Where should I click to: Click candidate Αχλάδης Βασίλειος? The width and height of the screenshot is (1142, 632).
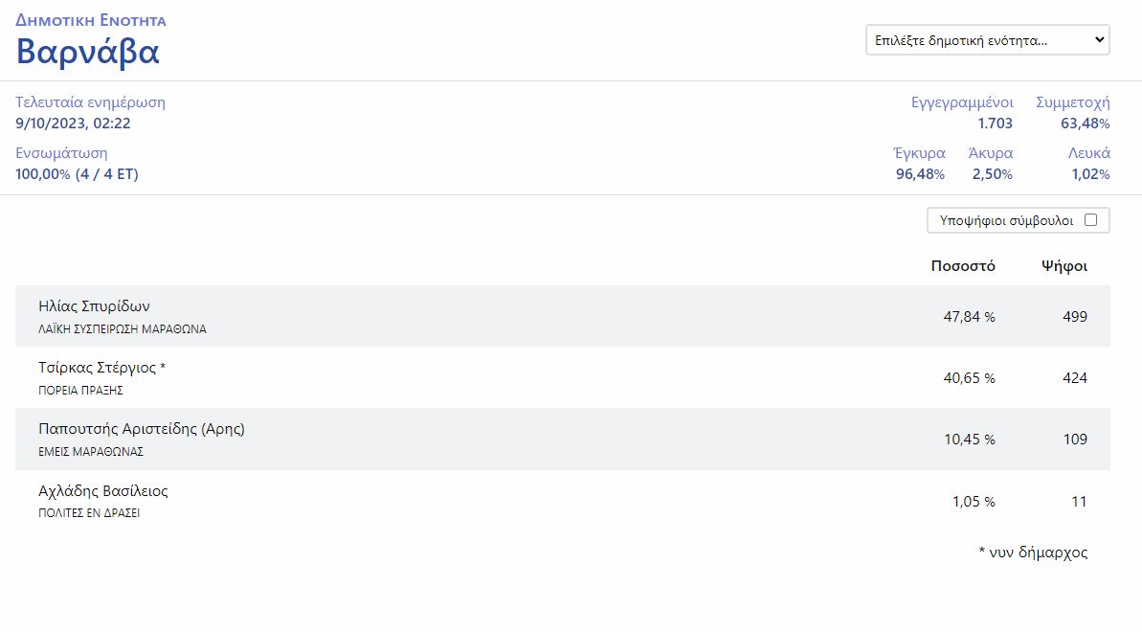(102, 491)
